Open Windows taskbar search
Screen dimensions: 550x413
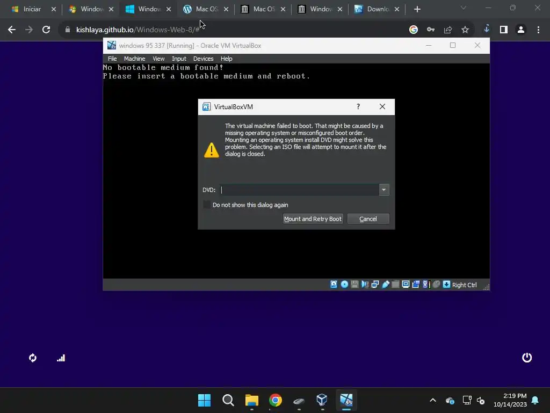[x=228, y=400]
